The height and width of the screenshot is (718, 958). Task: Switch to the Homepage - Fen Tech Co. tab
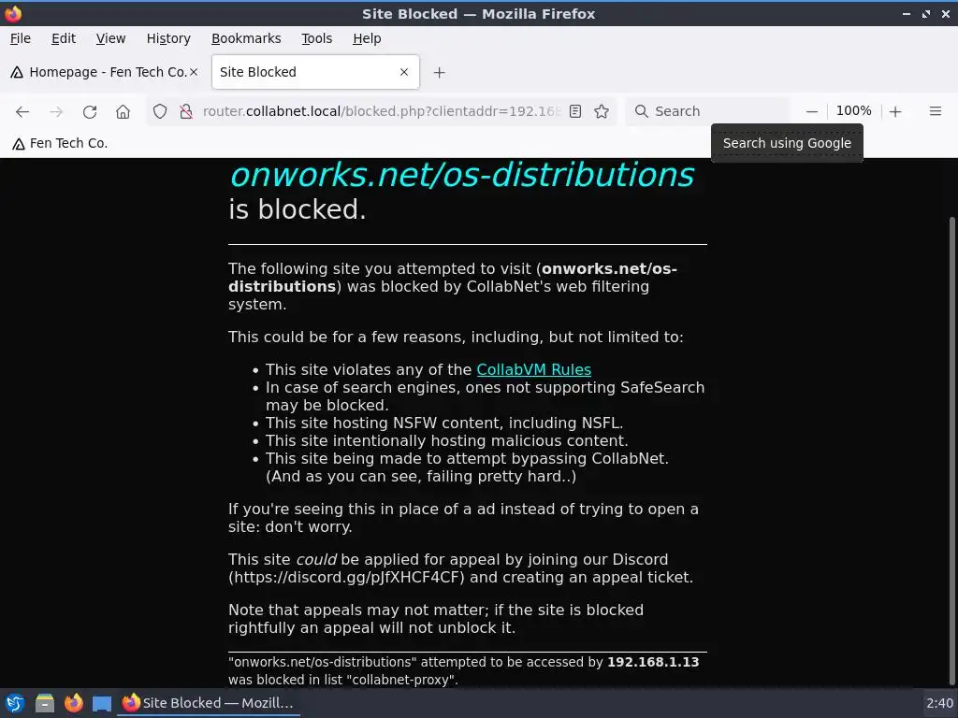pyautogui.click(x=105, y=72)
